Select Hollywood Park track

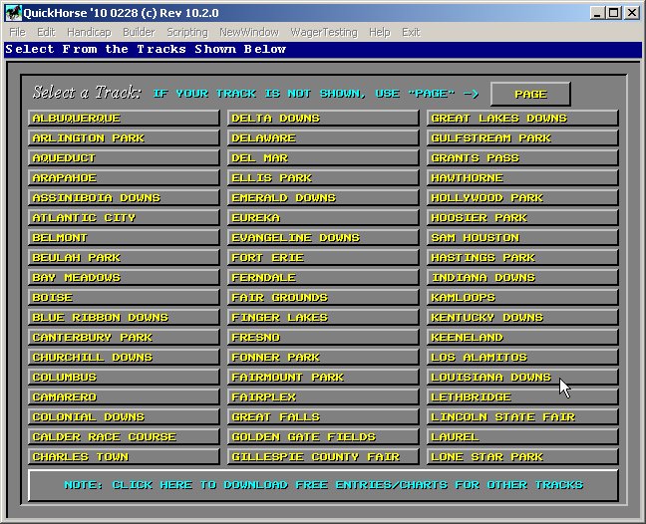point(522,198)
